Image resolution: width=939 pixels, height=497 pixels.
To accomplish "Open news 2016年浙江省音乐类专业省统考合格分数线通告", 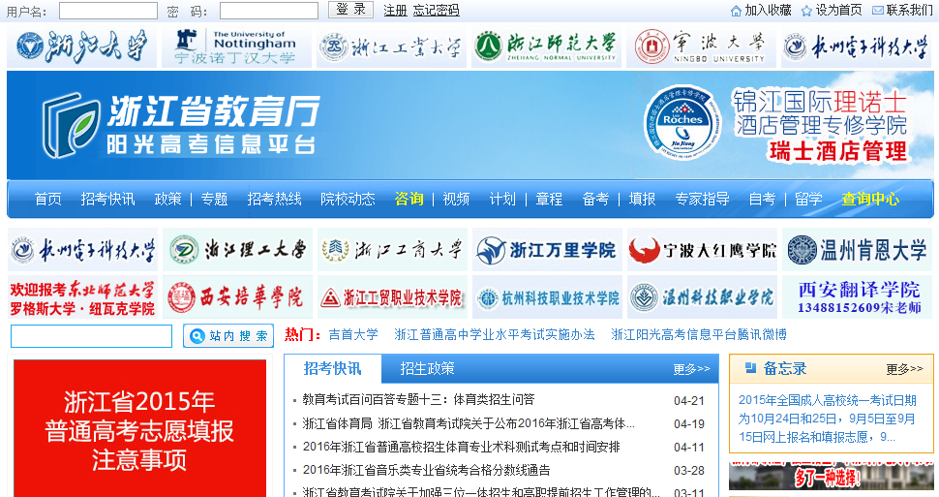I will tap(426, 470).
